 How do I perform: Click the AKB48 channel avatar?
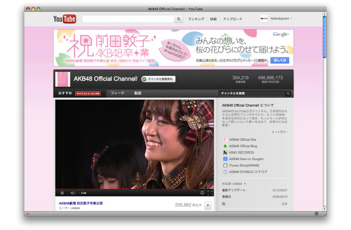coord(63,79)
